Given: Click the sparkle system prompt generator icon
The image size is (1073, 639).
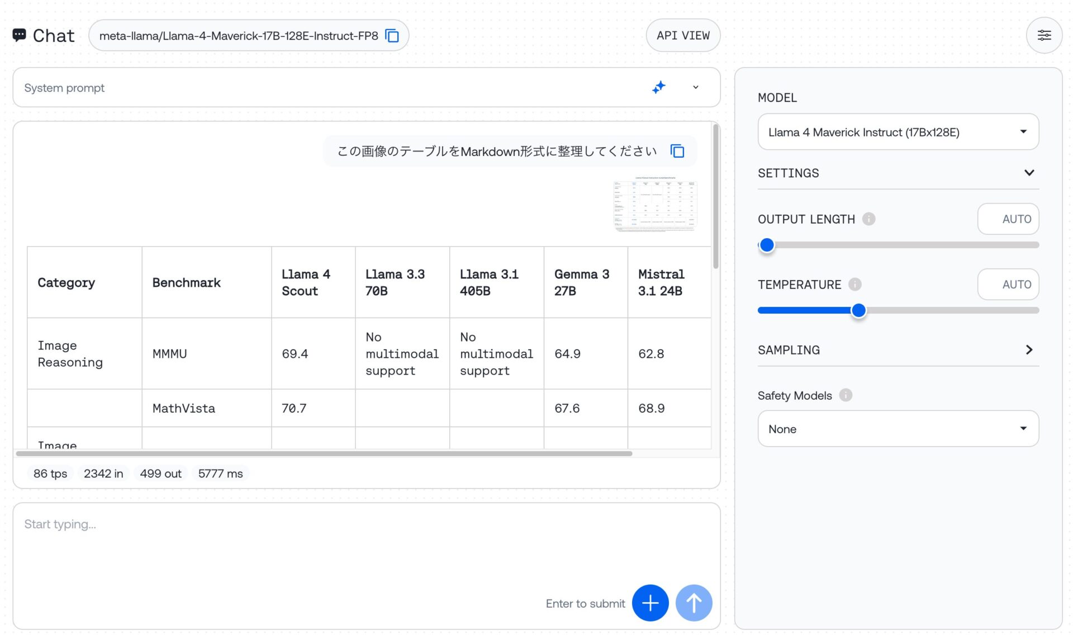Looking at the screenshot, I should pos(659,87).
